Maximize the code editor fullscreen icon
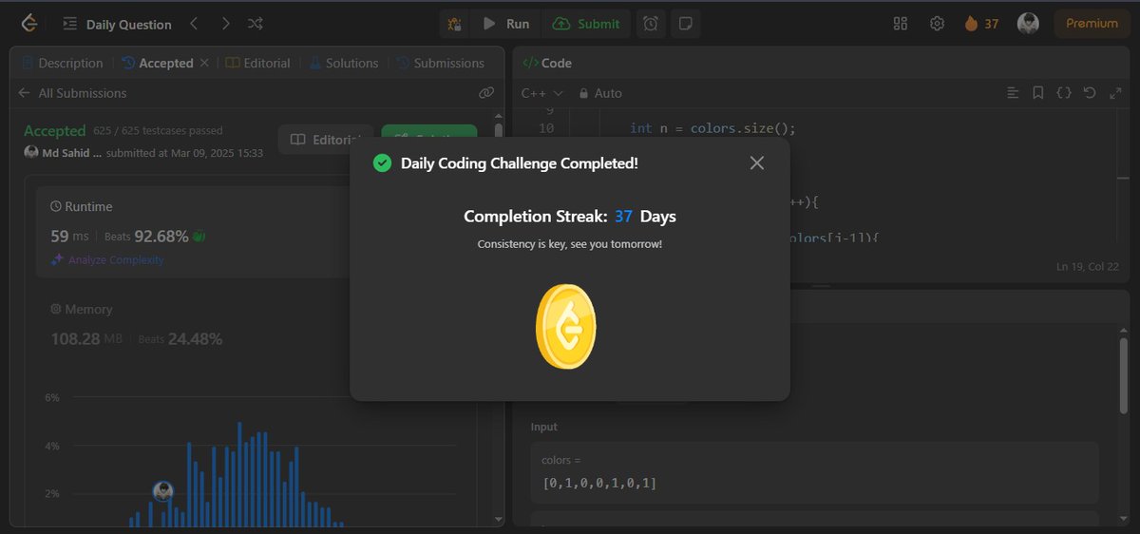This screenshot has width=1140, height=534. click(1115, 93)
